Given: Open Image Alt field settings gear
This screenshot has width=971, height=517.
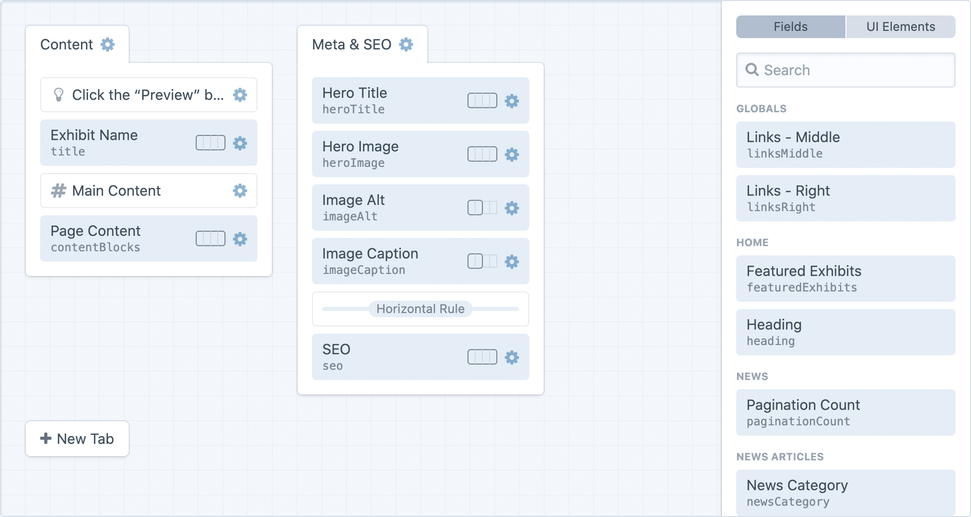Looking at the screenshot, I should (512, 208).
